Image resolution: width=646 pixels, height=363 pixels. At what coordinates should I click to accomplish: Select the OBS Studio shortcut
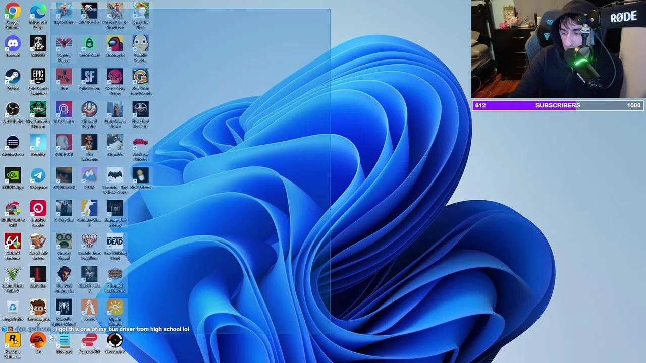[13, 112]
